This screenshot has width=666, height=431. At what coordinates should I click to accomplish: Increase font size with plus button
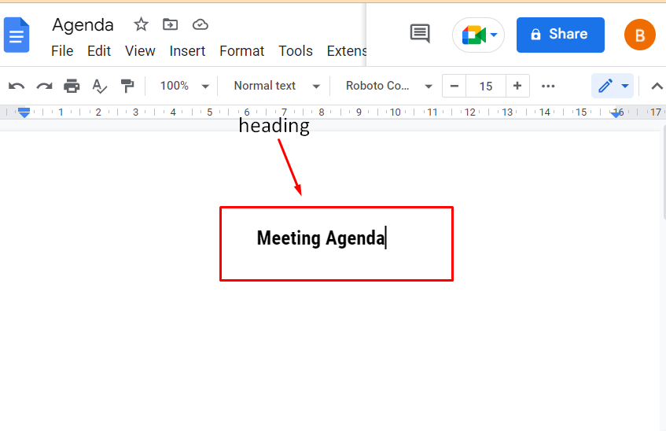click(517, 86)
